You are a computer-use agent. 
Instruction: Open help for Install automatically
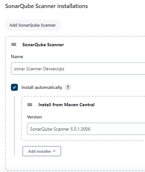pyautogui.click(x=68, y=87)
